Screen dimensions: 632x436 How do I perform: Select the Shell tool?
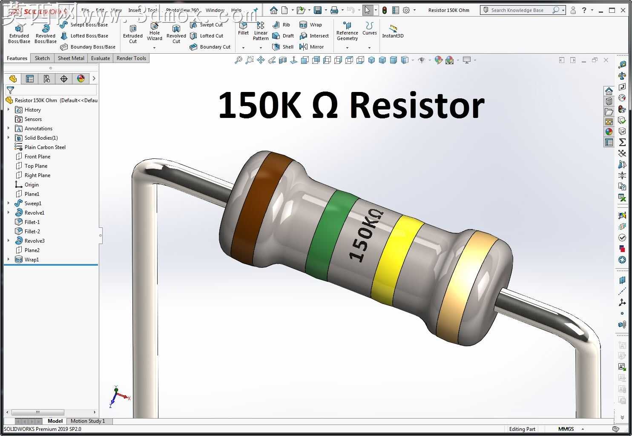pos(283,47)
